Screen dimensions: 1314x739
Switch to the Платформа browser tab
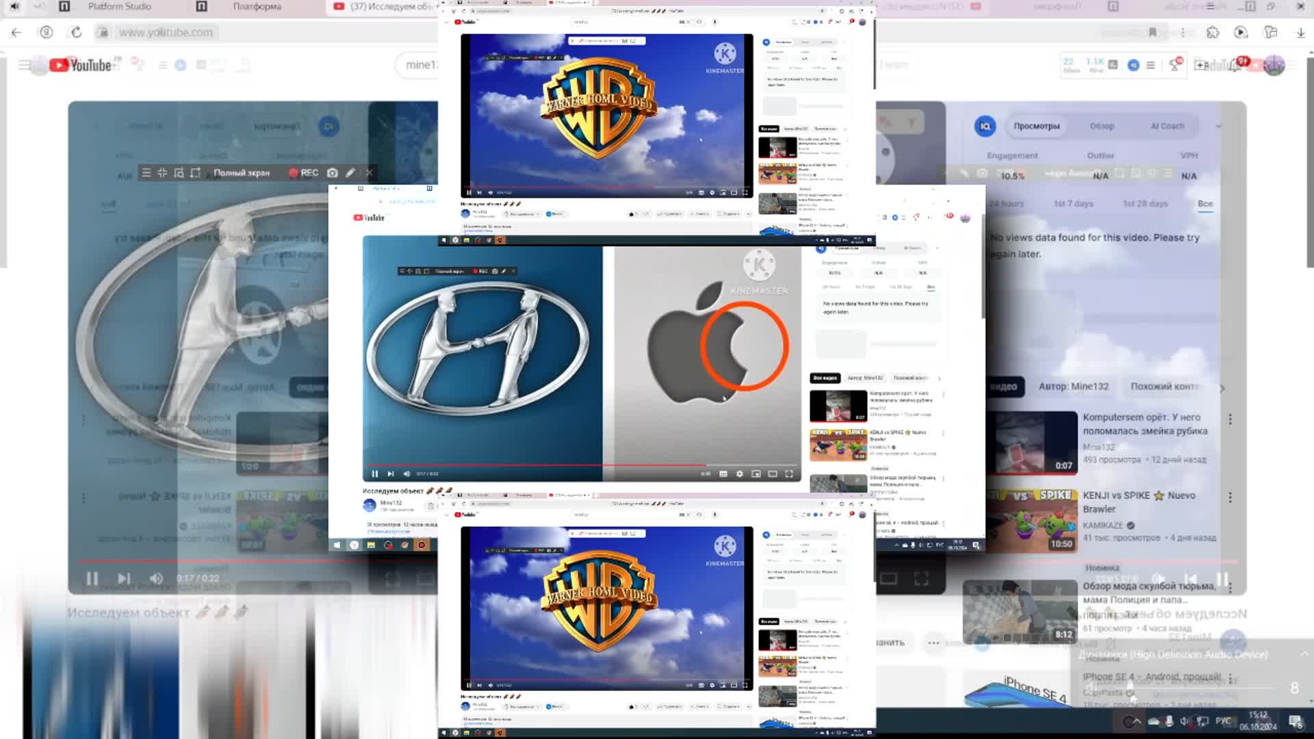pos(257,6)
